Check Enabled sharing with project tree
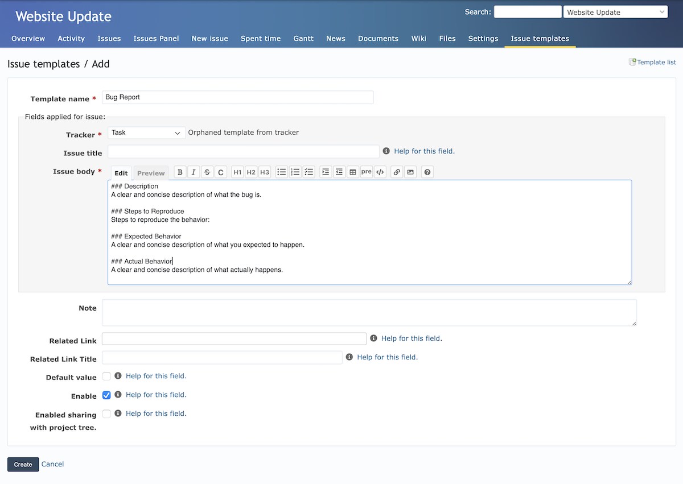Image resolution: width=683 pixels, height=484 pixels. click(x=106, y=413)
